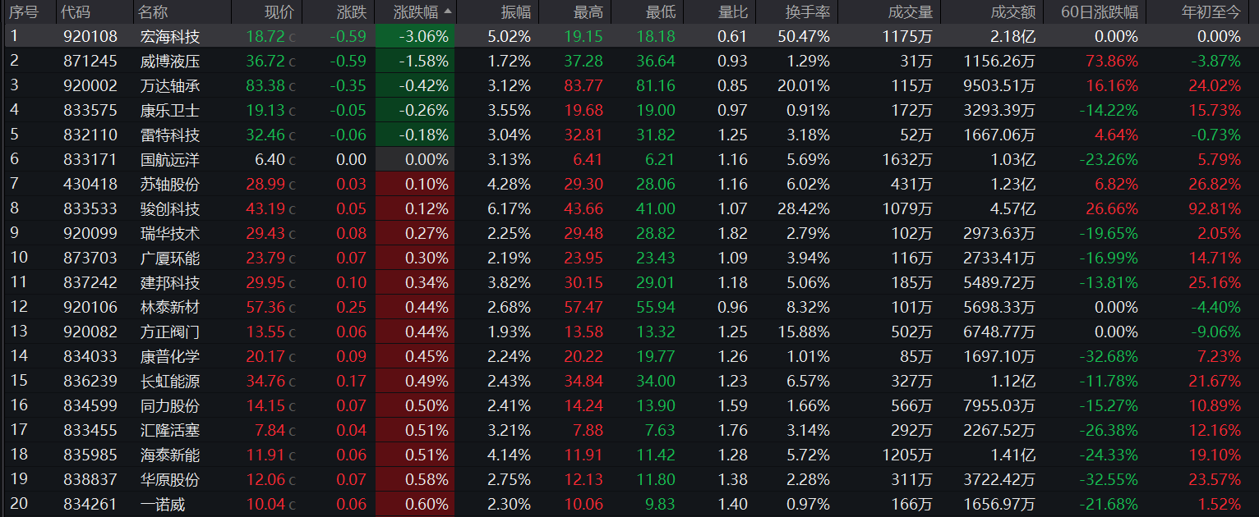This screenshot has width=1259, height=517.
Task: Open stock 威博液压 by name
Action: [x=170, y=61]
